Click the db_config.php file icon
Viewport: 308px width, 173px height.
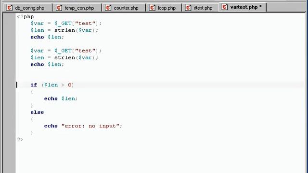pos(9,8)
